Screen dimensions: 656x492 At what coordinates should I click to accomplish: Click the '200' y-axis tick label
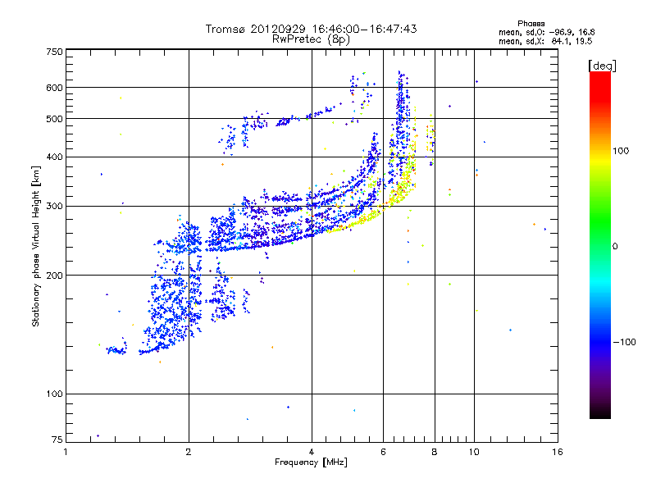click(x=55, y=276)
